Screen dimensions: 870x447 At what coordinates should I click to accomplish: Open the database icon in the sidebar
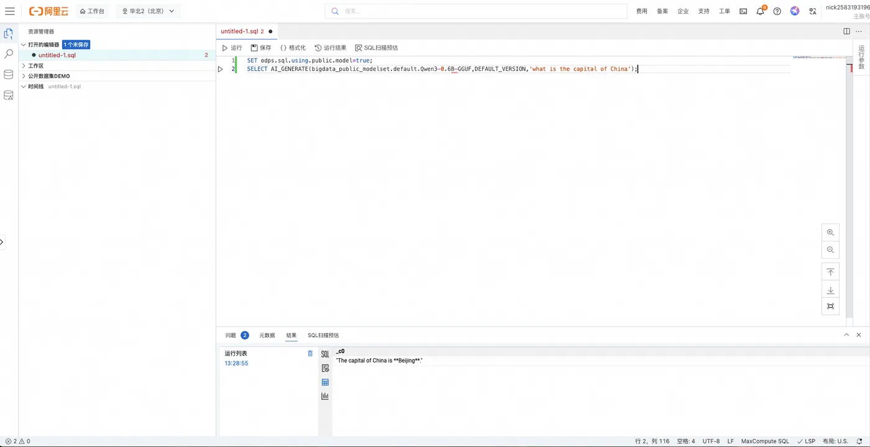point(9,74)
